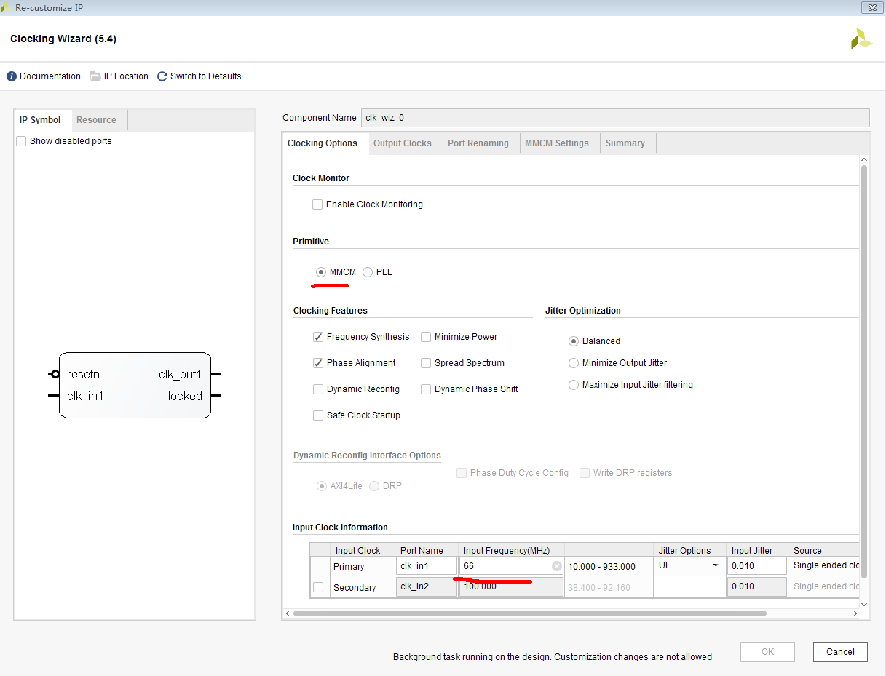Open the UI jitter options dropdown
886x676 pixels.
pos(714,565)
